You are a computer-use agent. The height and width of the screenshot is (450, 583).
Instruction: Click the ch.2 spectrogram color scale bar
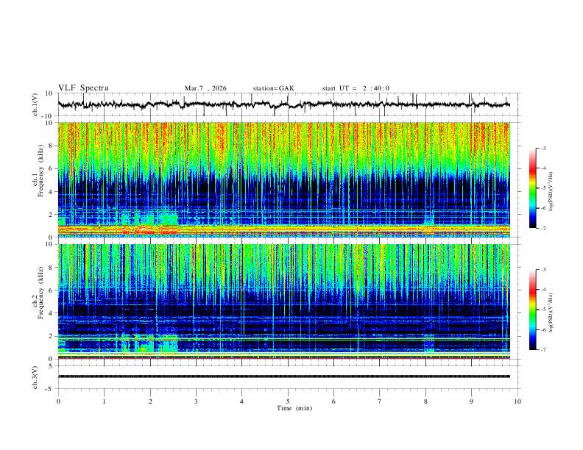click(x=533, y=310)
